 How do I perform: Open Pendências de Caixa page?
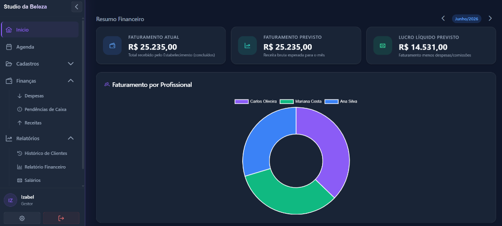[47, 109]
